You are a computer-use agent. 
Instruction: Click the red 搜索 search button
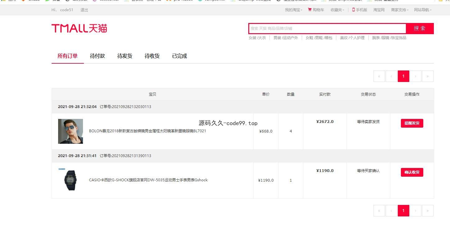pyautogui.click(x=420, y=28)
